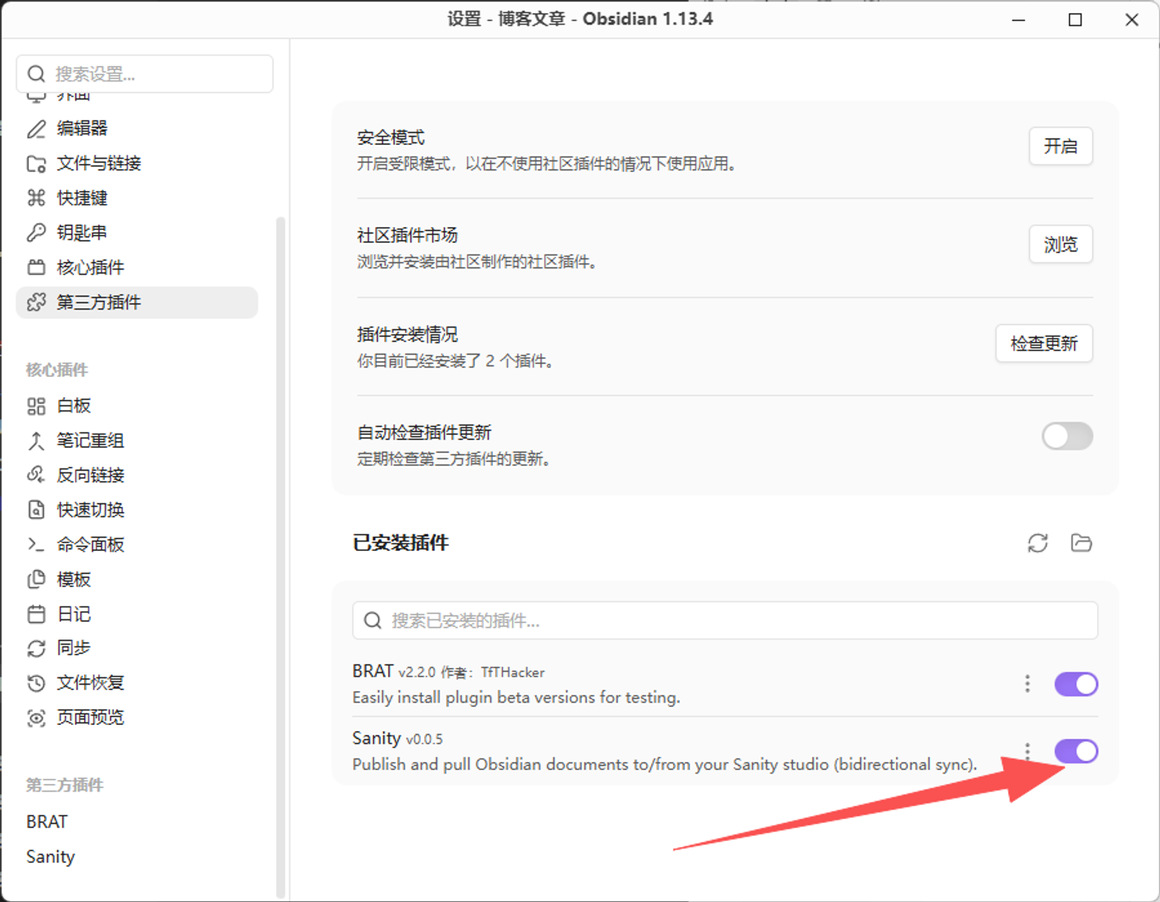This screenshot has height=902, width=1160.
Task: Select the 第三方插件 settings tab
Action: tap(137, 302)
